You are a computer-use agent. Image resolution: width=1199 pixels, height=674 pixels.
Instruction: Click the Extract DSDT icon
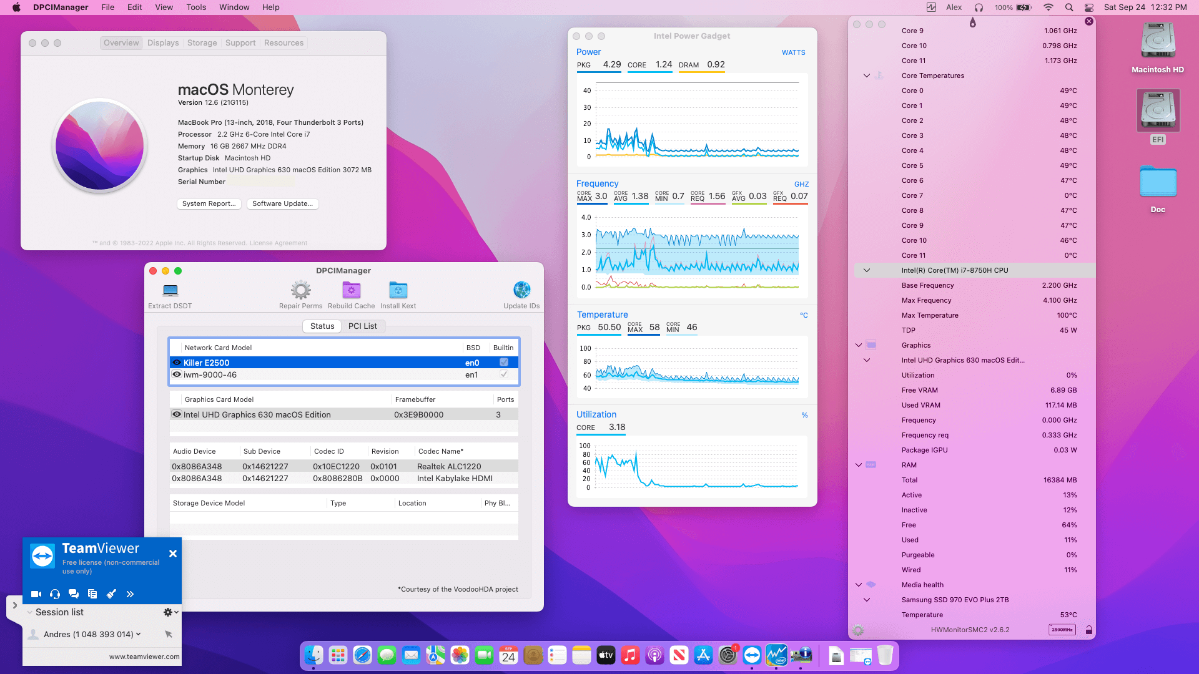point(170,290)
